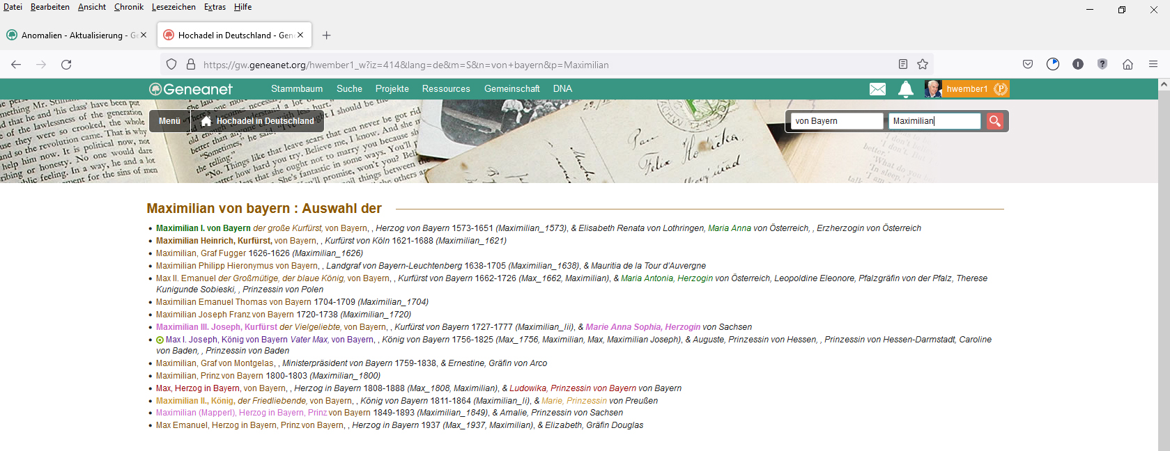
Task: Go to the browser home page
Action: 1127,65
